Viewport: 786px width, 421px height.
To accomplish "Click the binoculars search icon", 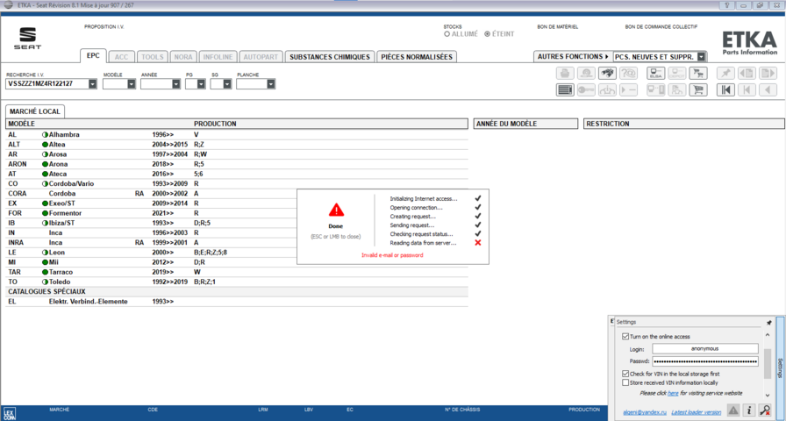I will point(608,73).
